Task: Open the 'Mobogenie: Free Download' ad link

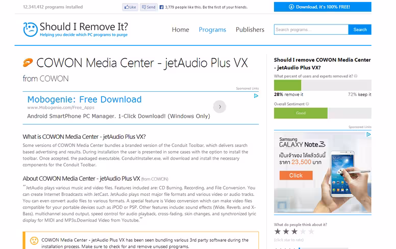Action: click(84, 99)
